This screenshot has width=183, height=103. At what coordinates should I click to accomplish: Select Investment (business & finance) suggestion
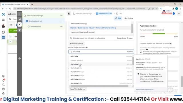click(x=83, y=32)
